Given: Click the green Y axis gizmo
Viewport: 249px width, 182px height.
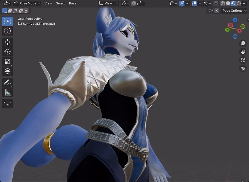Looking at the screenshot, I should [227, 29].
